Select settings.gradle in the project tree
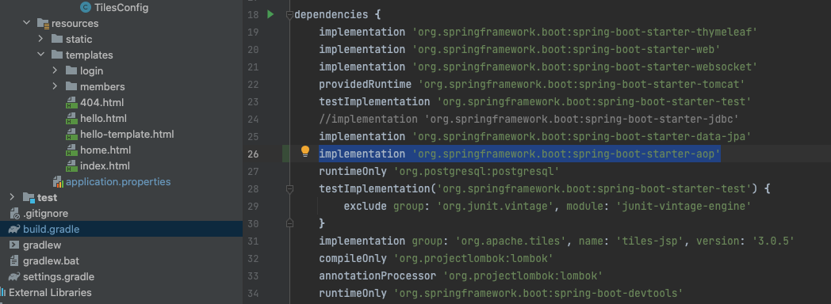 coord(59,277)
